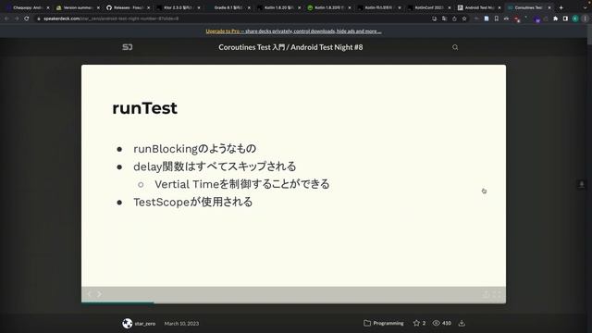Go back in browser history
The height and width of the screenshot is (333, 592).
coord(6,18)
